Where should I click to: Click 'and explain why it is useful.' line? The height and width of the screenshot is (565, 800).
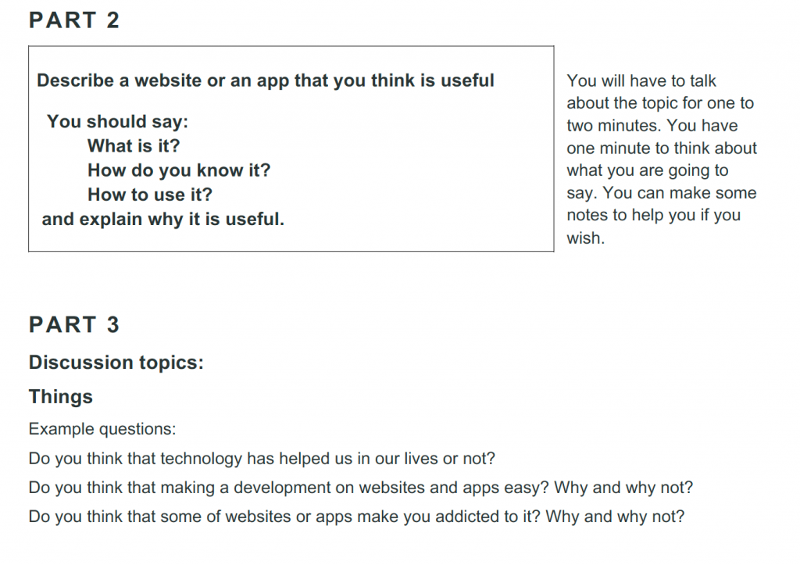[x=163, y=220]
